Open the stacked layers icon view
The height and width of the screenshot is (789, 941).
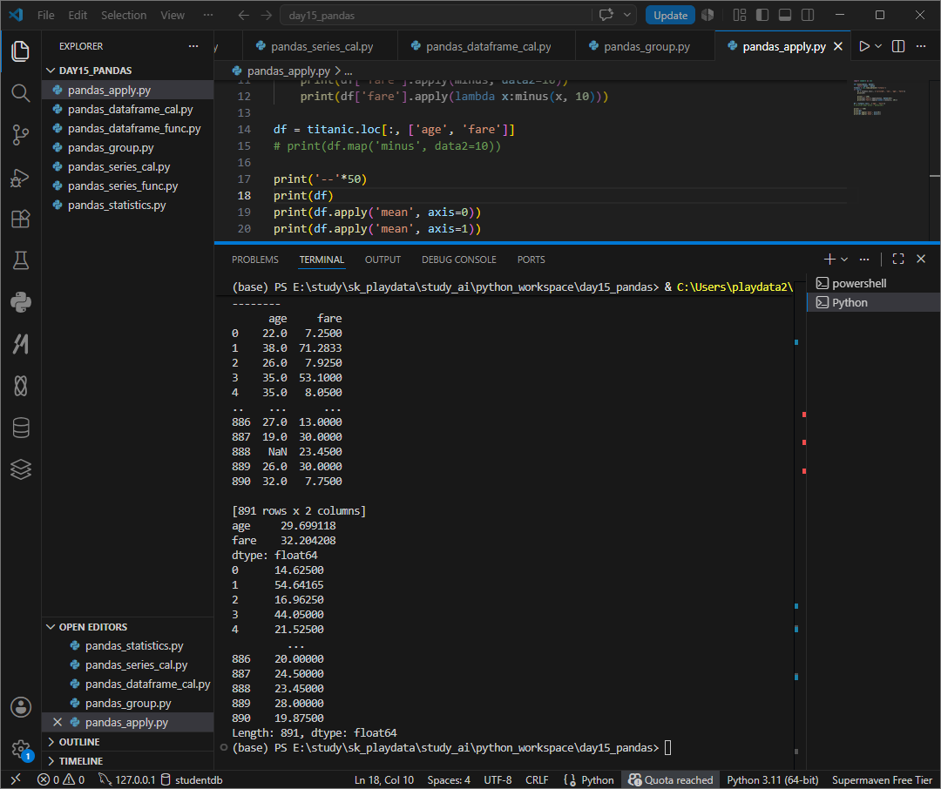coord(20,469)
